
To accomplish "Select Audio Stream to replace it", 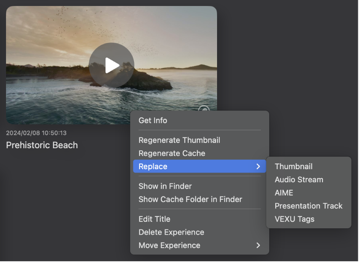I will pos(299,179).
